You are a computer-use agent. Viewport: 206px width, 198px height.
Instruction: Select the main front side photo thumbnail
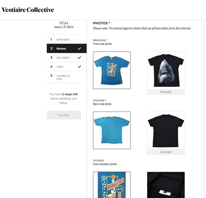(112, 70)
